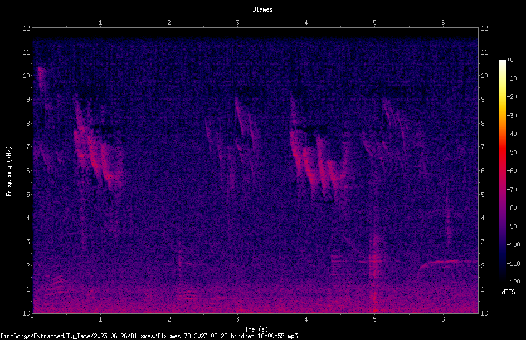Click the "dBFS" unit label below the color scale
The height and width of the screenshot is (340, 526).
508,292
